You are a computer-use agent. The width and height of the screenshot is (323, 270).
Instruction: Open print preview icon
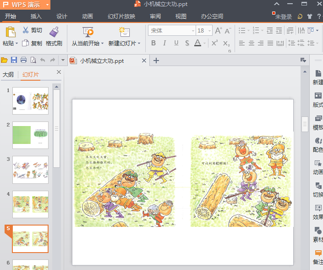[x=33, y=60]
